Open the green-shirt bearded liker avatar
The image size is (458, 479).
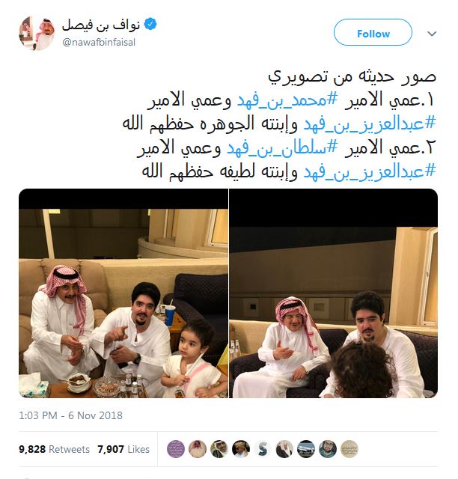click(328, 449)
